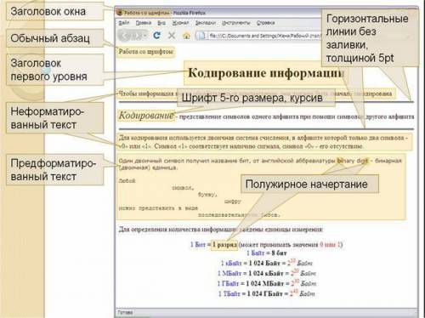
Task: Click the paragraph starting 'Для кодирования используется'
Action: tap(263, 142)
